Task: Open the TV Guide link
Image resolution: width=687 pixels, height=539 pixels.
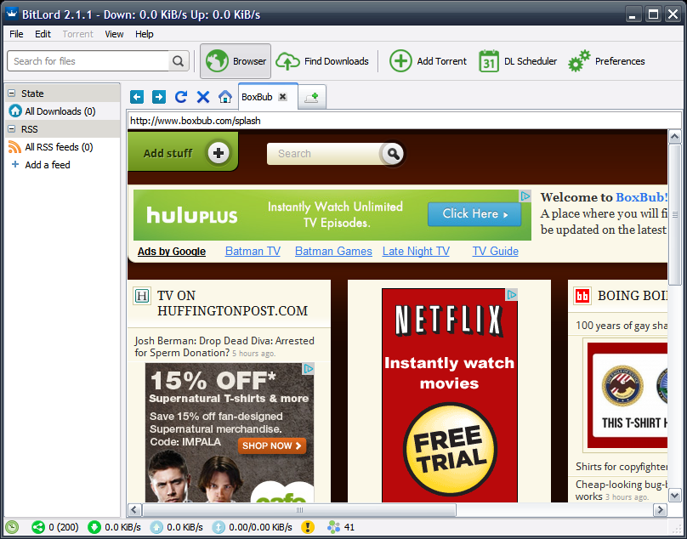Action: 496,251
